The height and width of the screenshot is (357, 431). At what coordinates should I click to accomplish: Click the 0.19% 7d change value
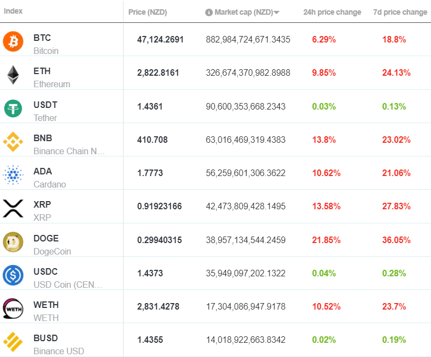394,340
